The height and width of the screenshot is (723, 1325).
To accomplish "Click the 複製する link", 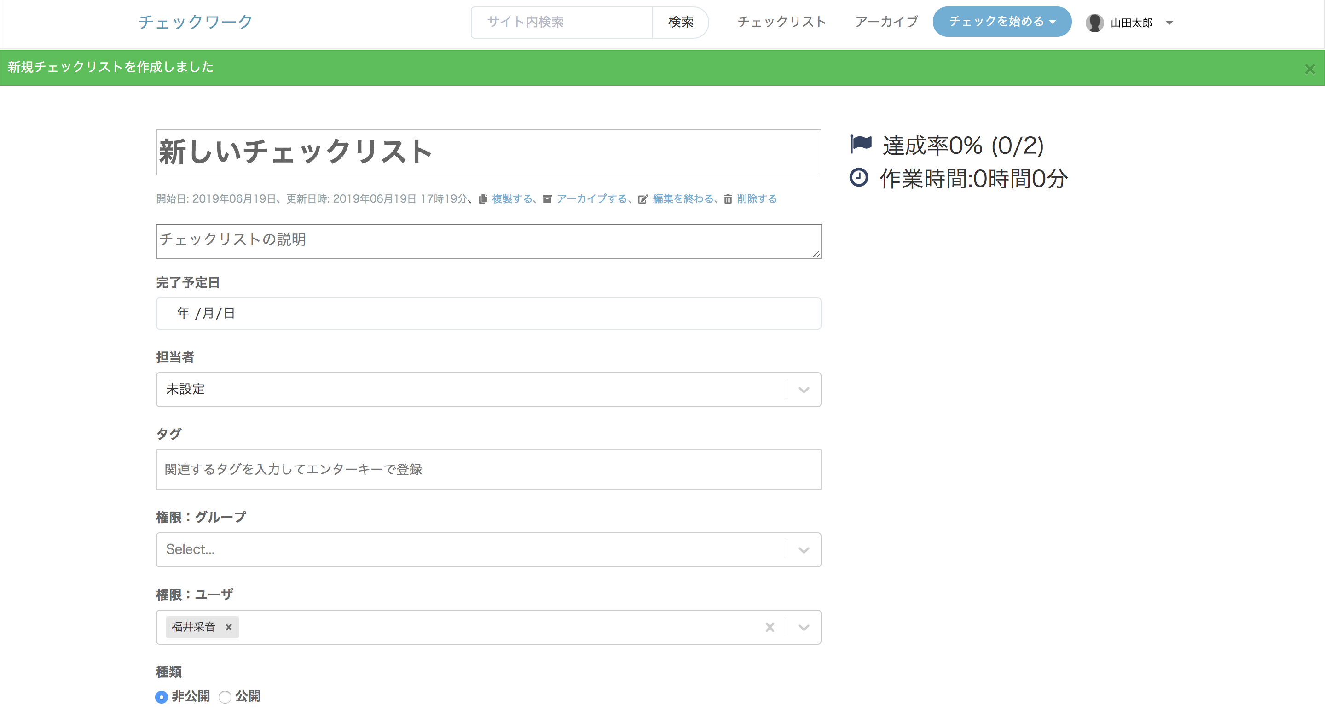I will pos(512,199).
